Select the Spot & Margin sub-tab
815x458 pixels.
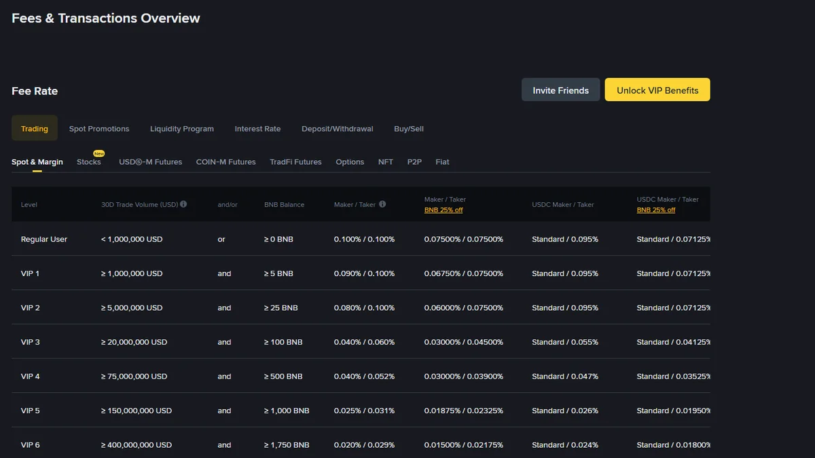(37, 161)
